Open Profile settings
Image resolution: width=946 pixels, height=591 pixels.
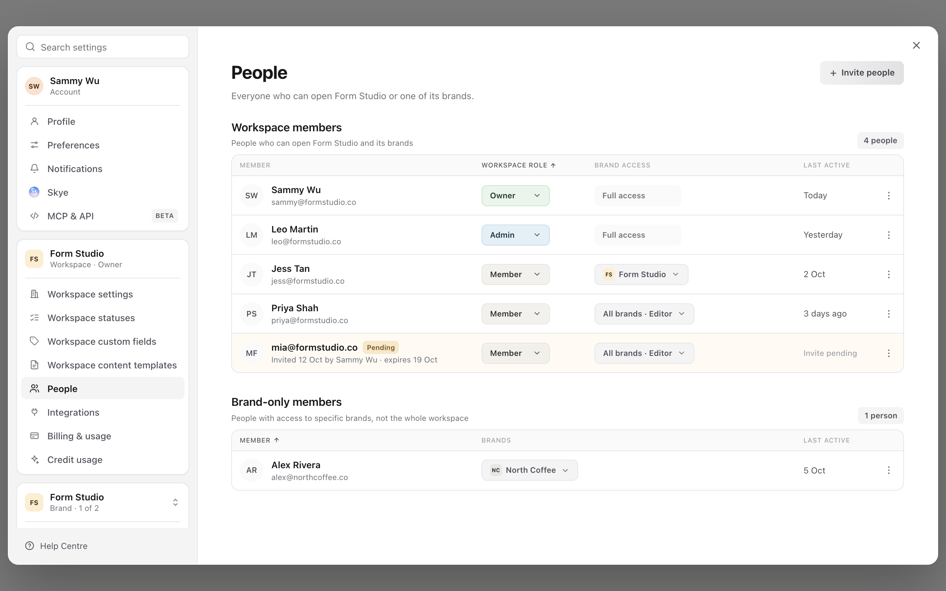pos(103,121)
